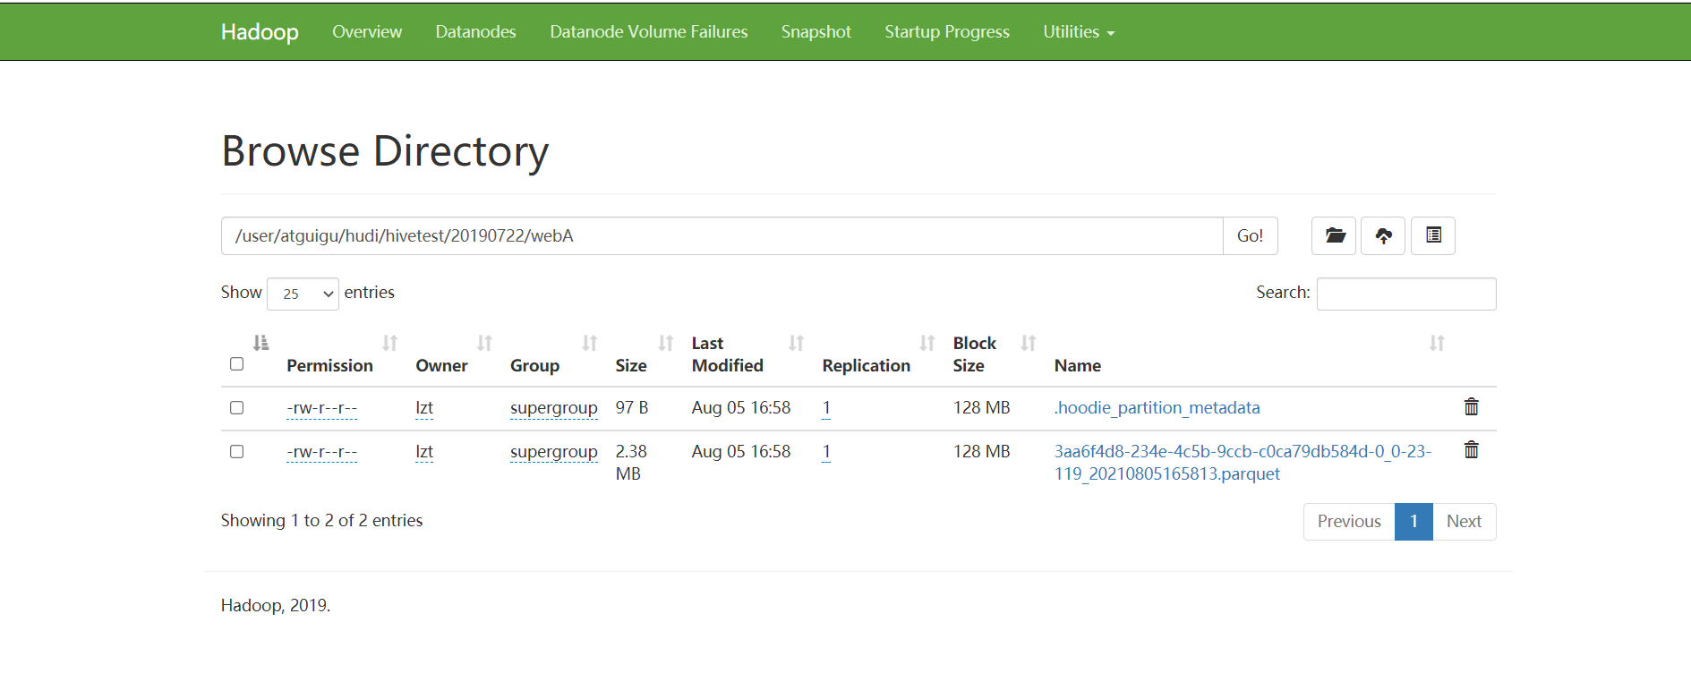
Task: Delete .hoodie_partition_metadata with the trash icon
Action: pyautogui.click(x=1471, y=407)
